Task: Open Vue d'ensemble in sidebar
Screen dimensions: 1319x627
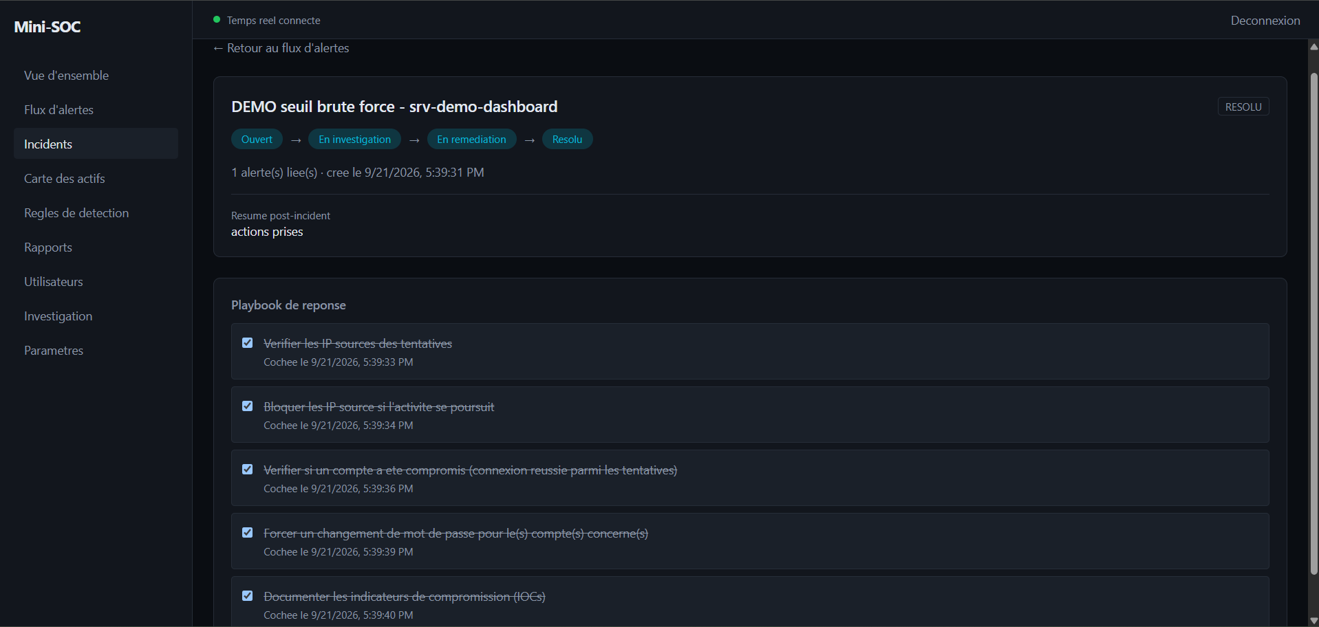Action: (96, 75)
